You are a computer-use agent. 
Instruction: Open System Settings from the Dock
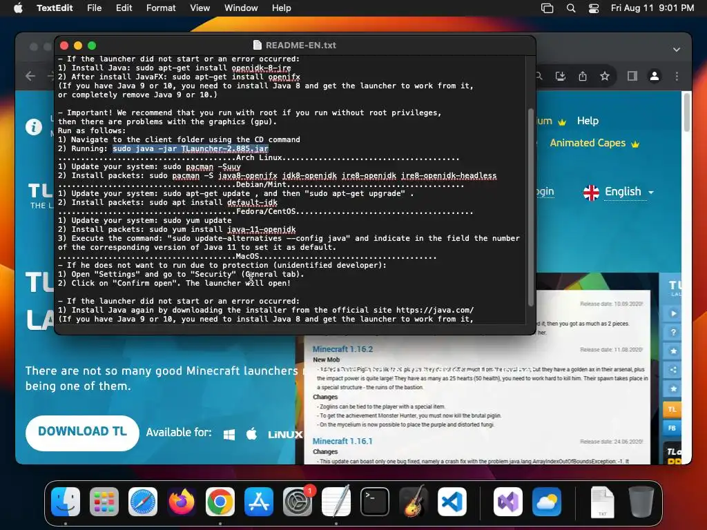tap(298, 502)
